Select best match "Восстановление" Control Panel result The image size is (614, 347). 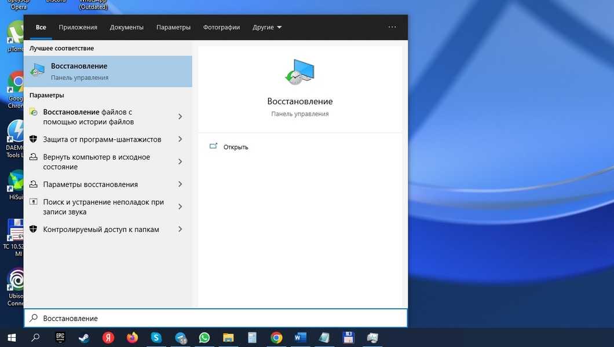click(108, 71)
